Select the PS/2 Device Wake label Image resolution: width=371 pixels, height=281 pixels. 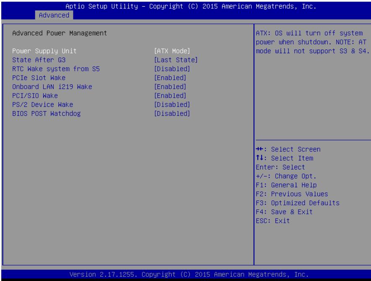click(42, 105)
